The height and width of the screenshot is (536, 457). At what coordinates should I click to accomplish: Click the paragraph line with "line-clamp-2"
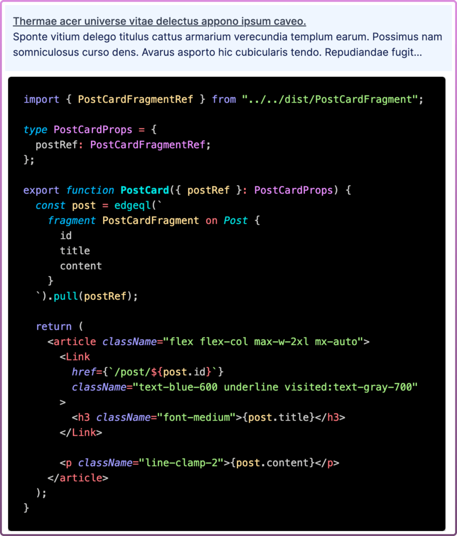(x=199, y=463)
